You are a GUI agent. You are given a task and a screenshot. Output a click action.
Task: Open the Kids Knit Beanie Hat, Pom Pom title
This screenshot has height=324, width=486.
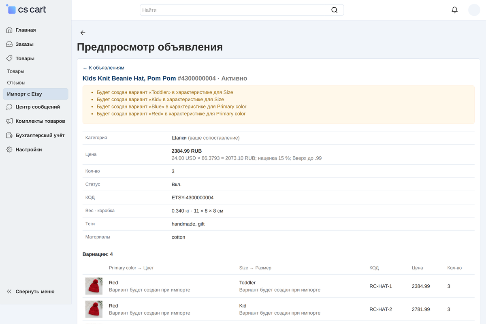(x=129, y=78)
